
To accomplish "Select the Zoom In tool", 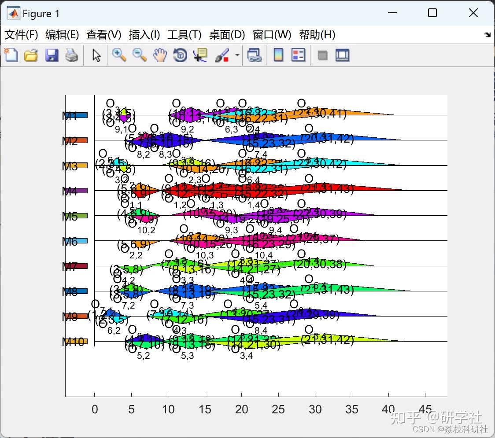I will pyautogui.click(x=119, y=55).
